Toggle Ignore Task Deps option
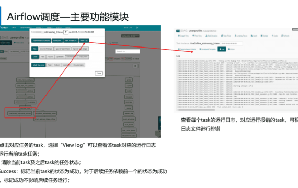The width and height of the screenshot is (298, 188). click(80, 49)
